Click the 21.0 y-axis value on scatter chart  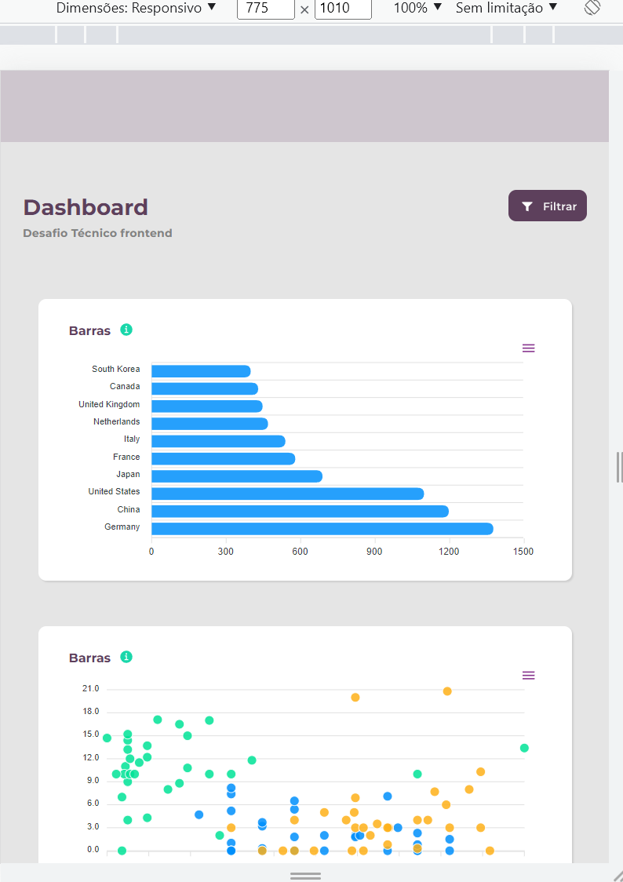[x=90, y=688]
